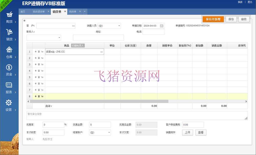This screenshot has width=256, height=155.
Task: Open the 资金 (Funds) sidebar module
Action: point(9,71)
